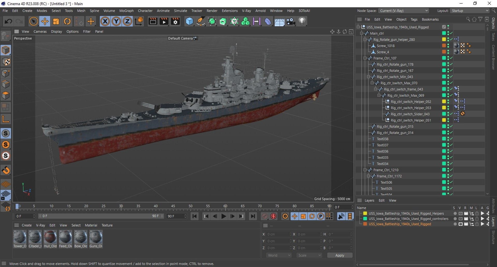The image size is (497, 267).
Task: Collapse Frame_Ctrl_107 node
Action: [365, 58]
